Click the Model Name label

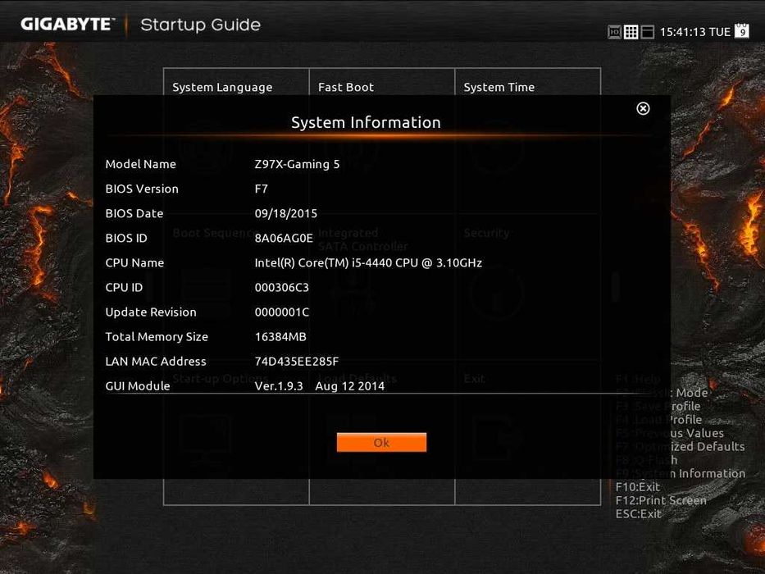pyautogui.click(x=140, y=165)
